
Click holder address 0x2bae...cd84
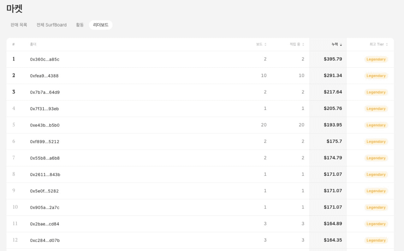coord(45,224)
